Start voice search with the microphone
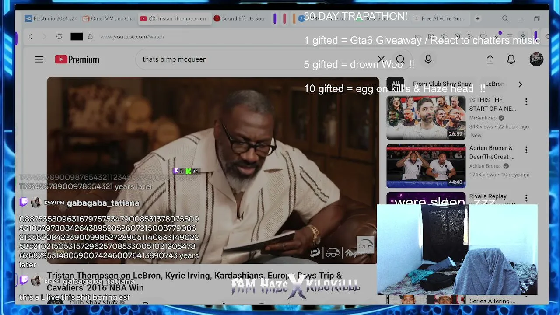The width and height of the screenshot is (560, 315). [x=428, y=59]
